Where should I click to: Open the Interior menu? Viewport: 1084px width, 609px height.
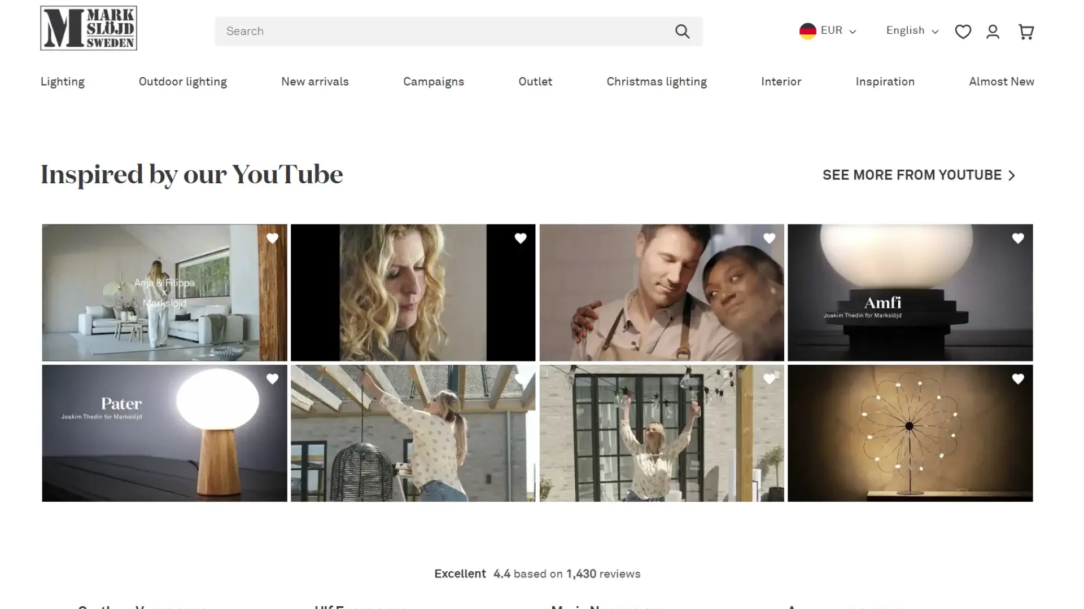781,82
